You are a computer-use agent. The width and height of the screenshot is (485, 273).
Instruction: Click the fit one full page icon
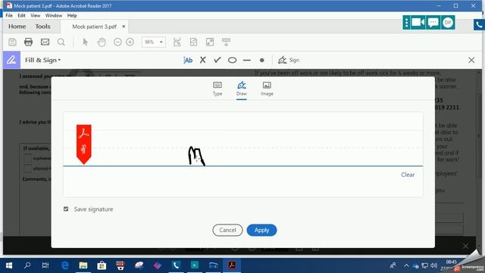pos(194,42)
